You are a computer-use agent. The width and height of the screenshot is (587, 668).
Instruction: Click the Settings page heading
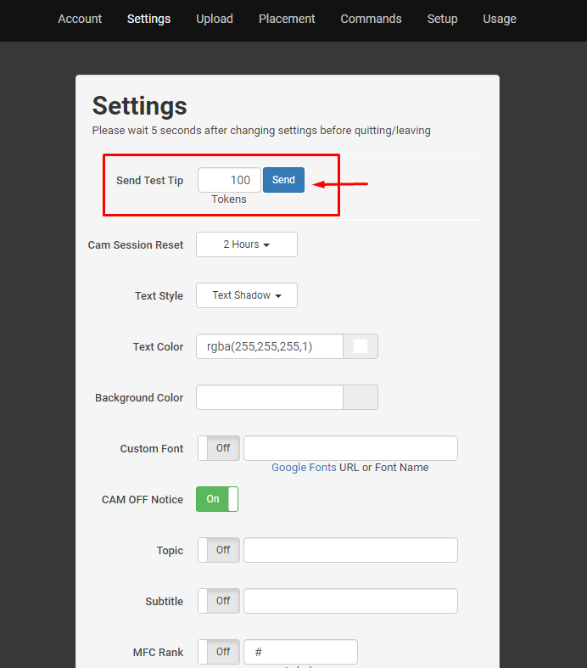point(140,106)
